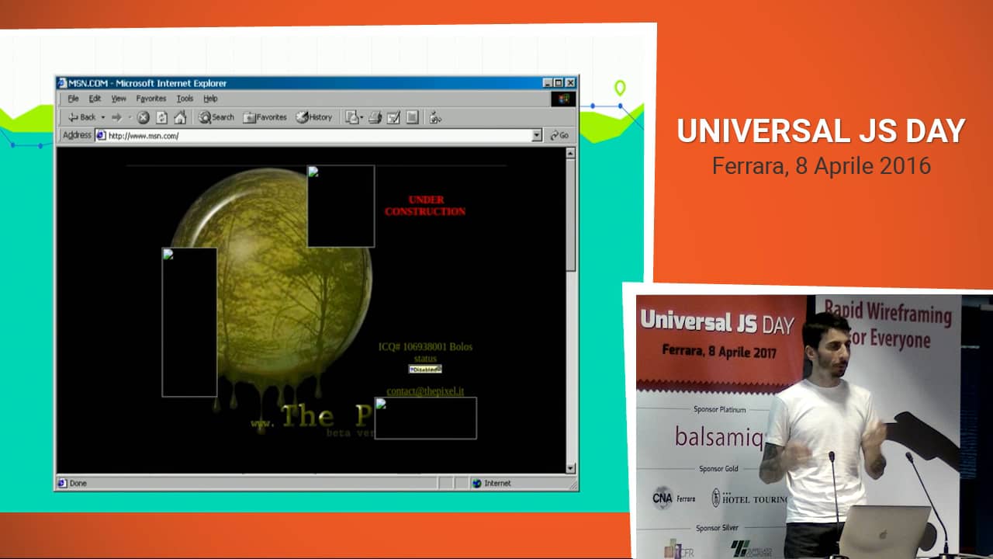Image resolution: width=993 pixels, height=559 pixels.
Task: Click the IE page icon in title bar
Action: tap(62, 83)
